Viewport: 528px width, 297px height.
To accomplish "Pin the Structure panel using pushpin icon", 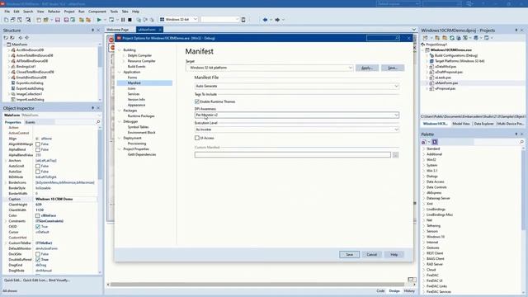I will point(93,30).
